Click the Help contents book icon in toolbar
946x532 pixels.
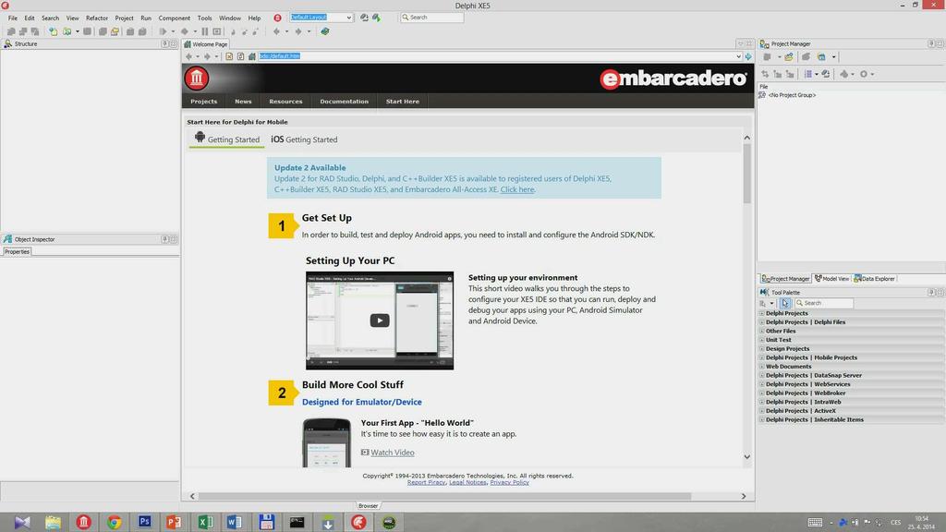[324, 31]
